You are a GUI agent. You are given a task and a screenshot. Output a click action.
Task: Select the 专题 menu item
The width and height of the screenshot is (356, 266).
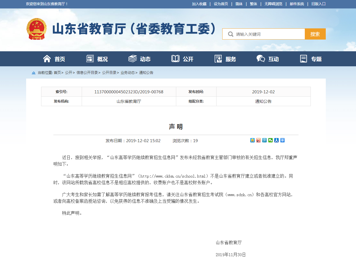(311, 59)
